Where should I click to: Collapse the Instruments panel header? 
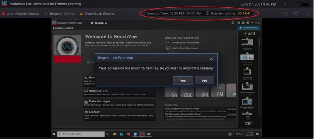coord(249,28)
